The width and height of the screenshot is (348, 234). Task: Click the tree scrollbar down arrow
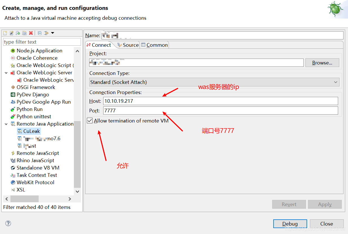77,191
